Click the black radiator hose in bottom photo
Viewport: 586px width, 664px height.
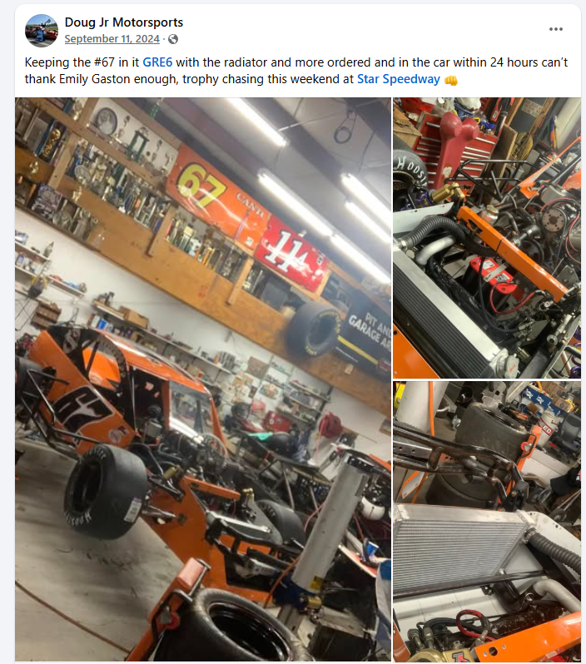pos(557,549)
